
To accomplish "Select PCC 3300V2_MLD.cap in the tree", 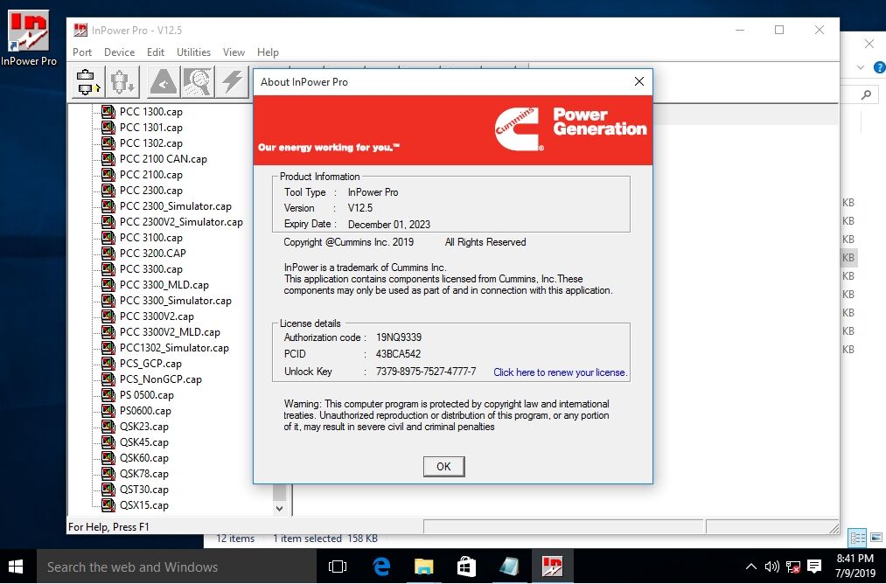I will click(x=170, y=332).
